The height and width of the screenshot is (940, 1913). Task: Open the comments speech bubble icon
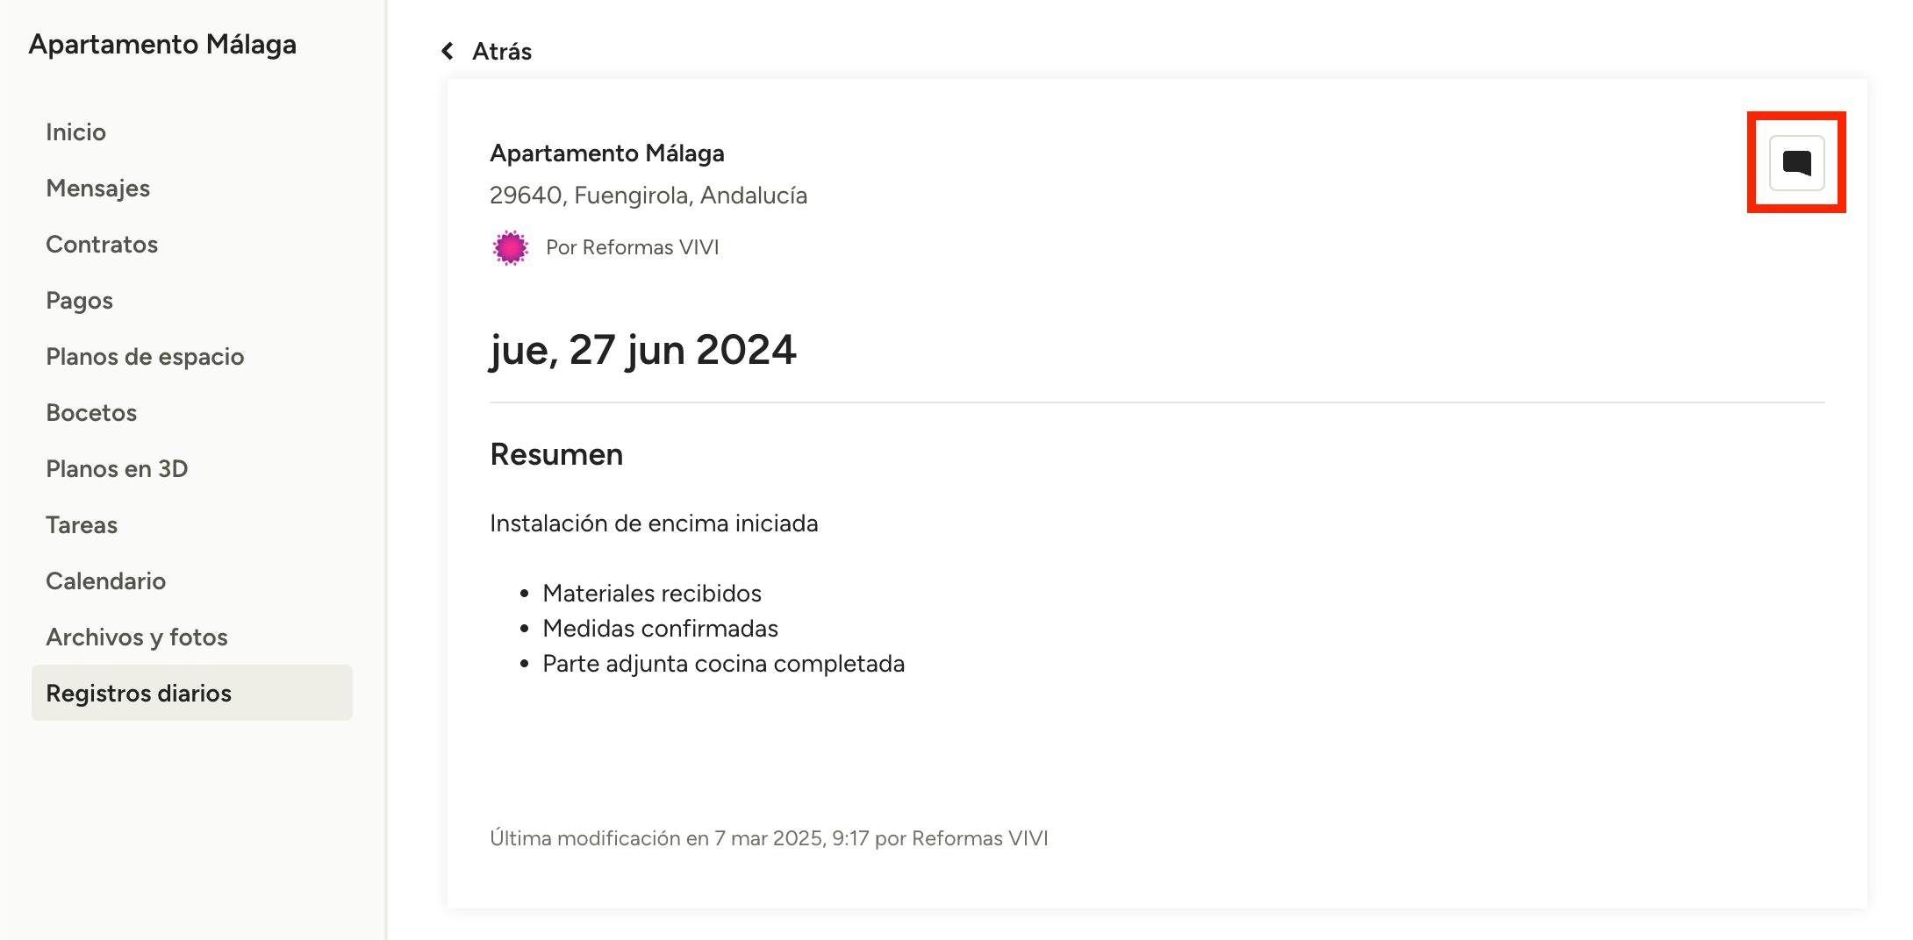(1796, 163)
